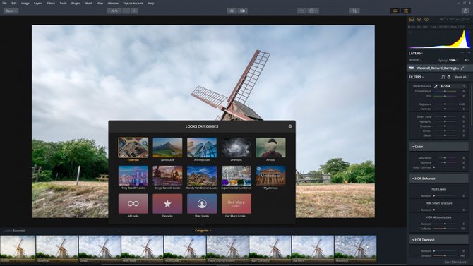Open the Tools menu

tap(63, 3)
